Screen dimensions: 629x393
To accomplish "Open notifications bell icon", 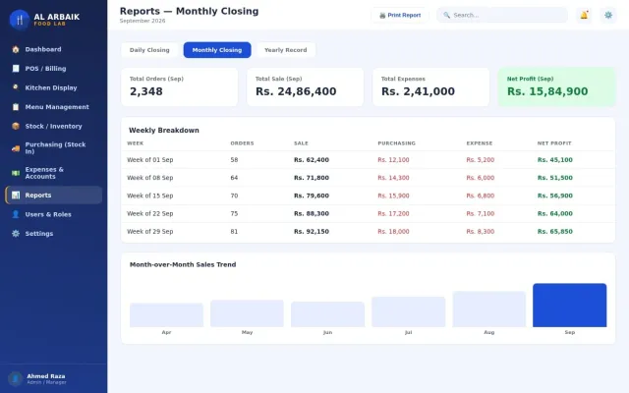I will [584, 16].
